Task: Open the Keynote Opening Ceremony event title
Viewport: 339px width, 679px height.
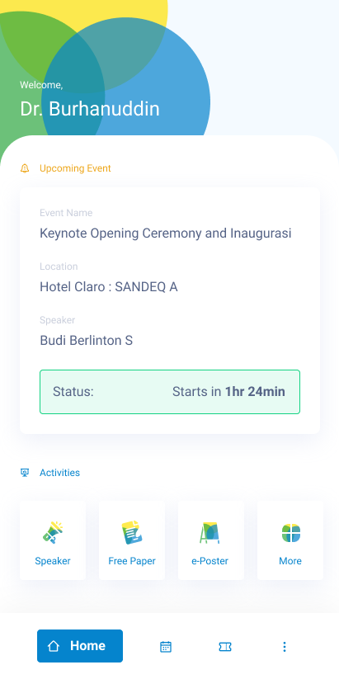Action: (166, 233)
